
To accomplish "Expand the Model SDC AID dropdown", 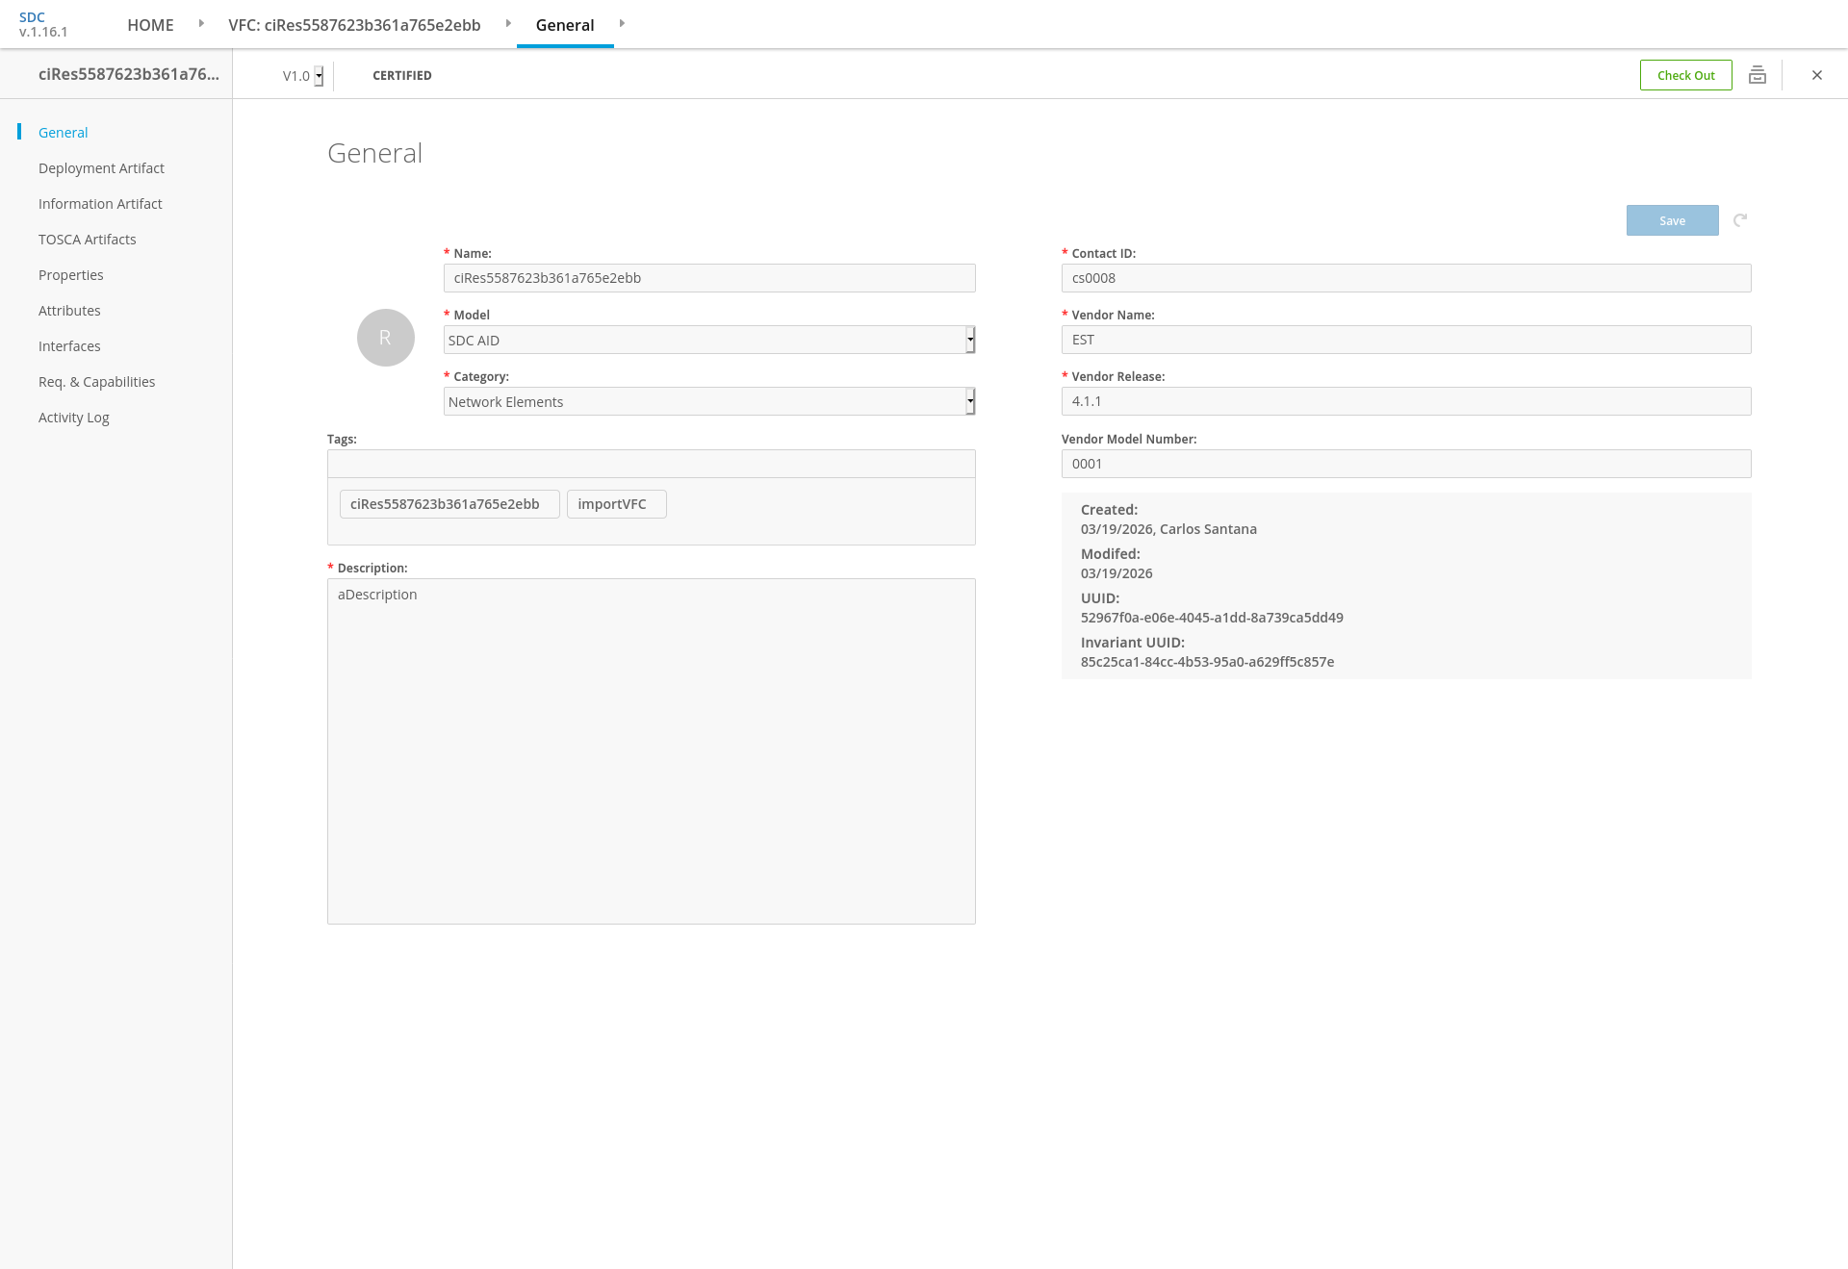I will [x=970, y=340].
